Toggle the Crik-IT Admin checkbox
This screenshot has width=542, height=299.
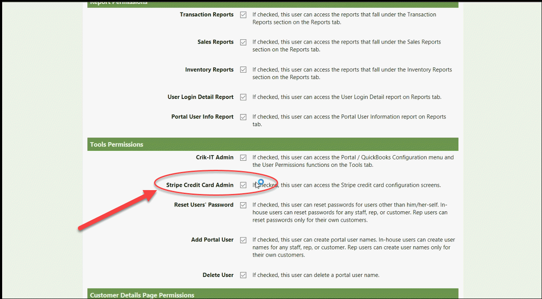click(x=243, y=158)
